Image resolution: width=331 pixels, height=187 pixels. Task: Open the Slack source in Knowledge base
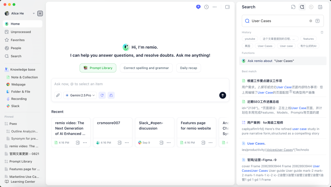[15, 106]
